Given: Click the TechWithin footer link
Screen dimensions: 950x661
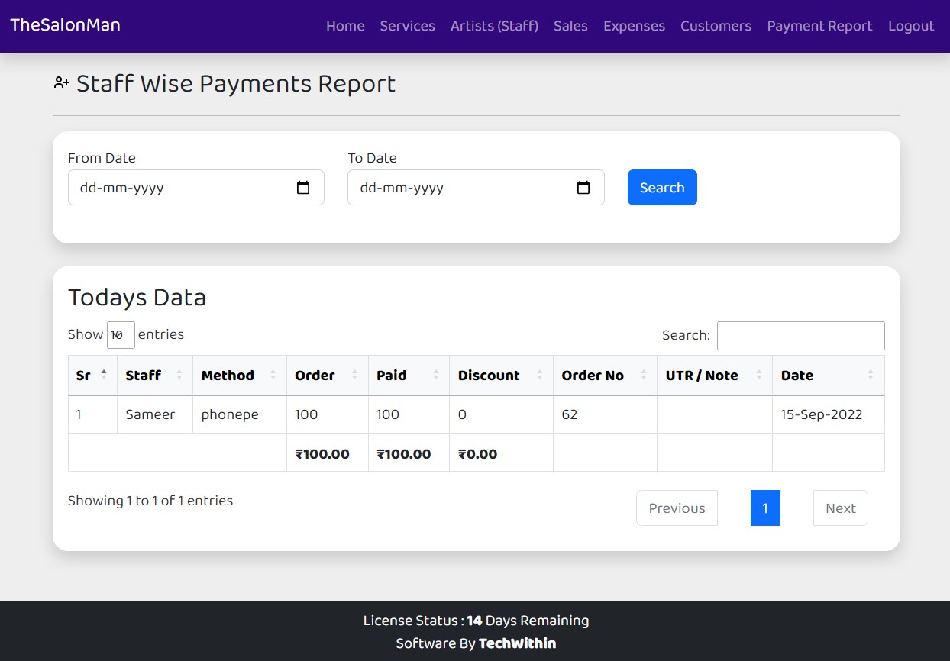Looking at the screenshot, I should (517, 643).
